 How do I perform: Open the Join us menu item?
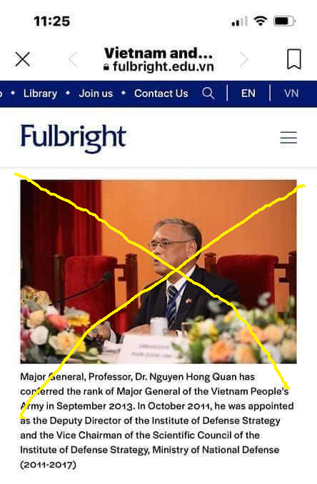(x=96, y=94)
